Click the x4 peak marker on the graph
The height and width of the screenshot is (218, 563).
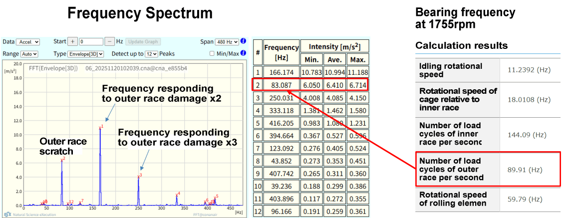(177, 194)
